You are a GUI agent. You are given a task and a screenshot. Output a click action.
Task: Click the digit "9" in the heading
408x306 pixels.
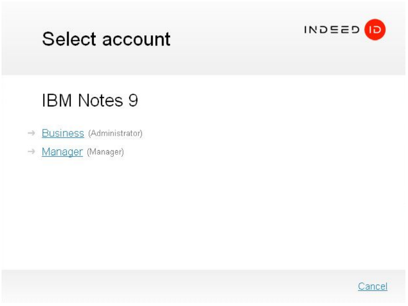(x=133, y=101)
